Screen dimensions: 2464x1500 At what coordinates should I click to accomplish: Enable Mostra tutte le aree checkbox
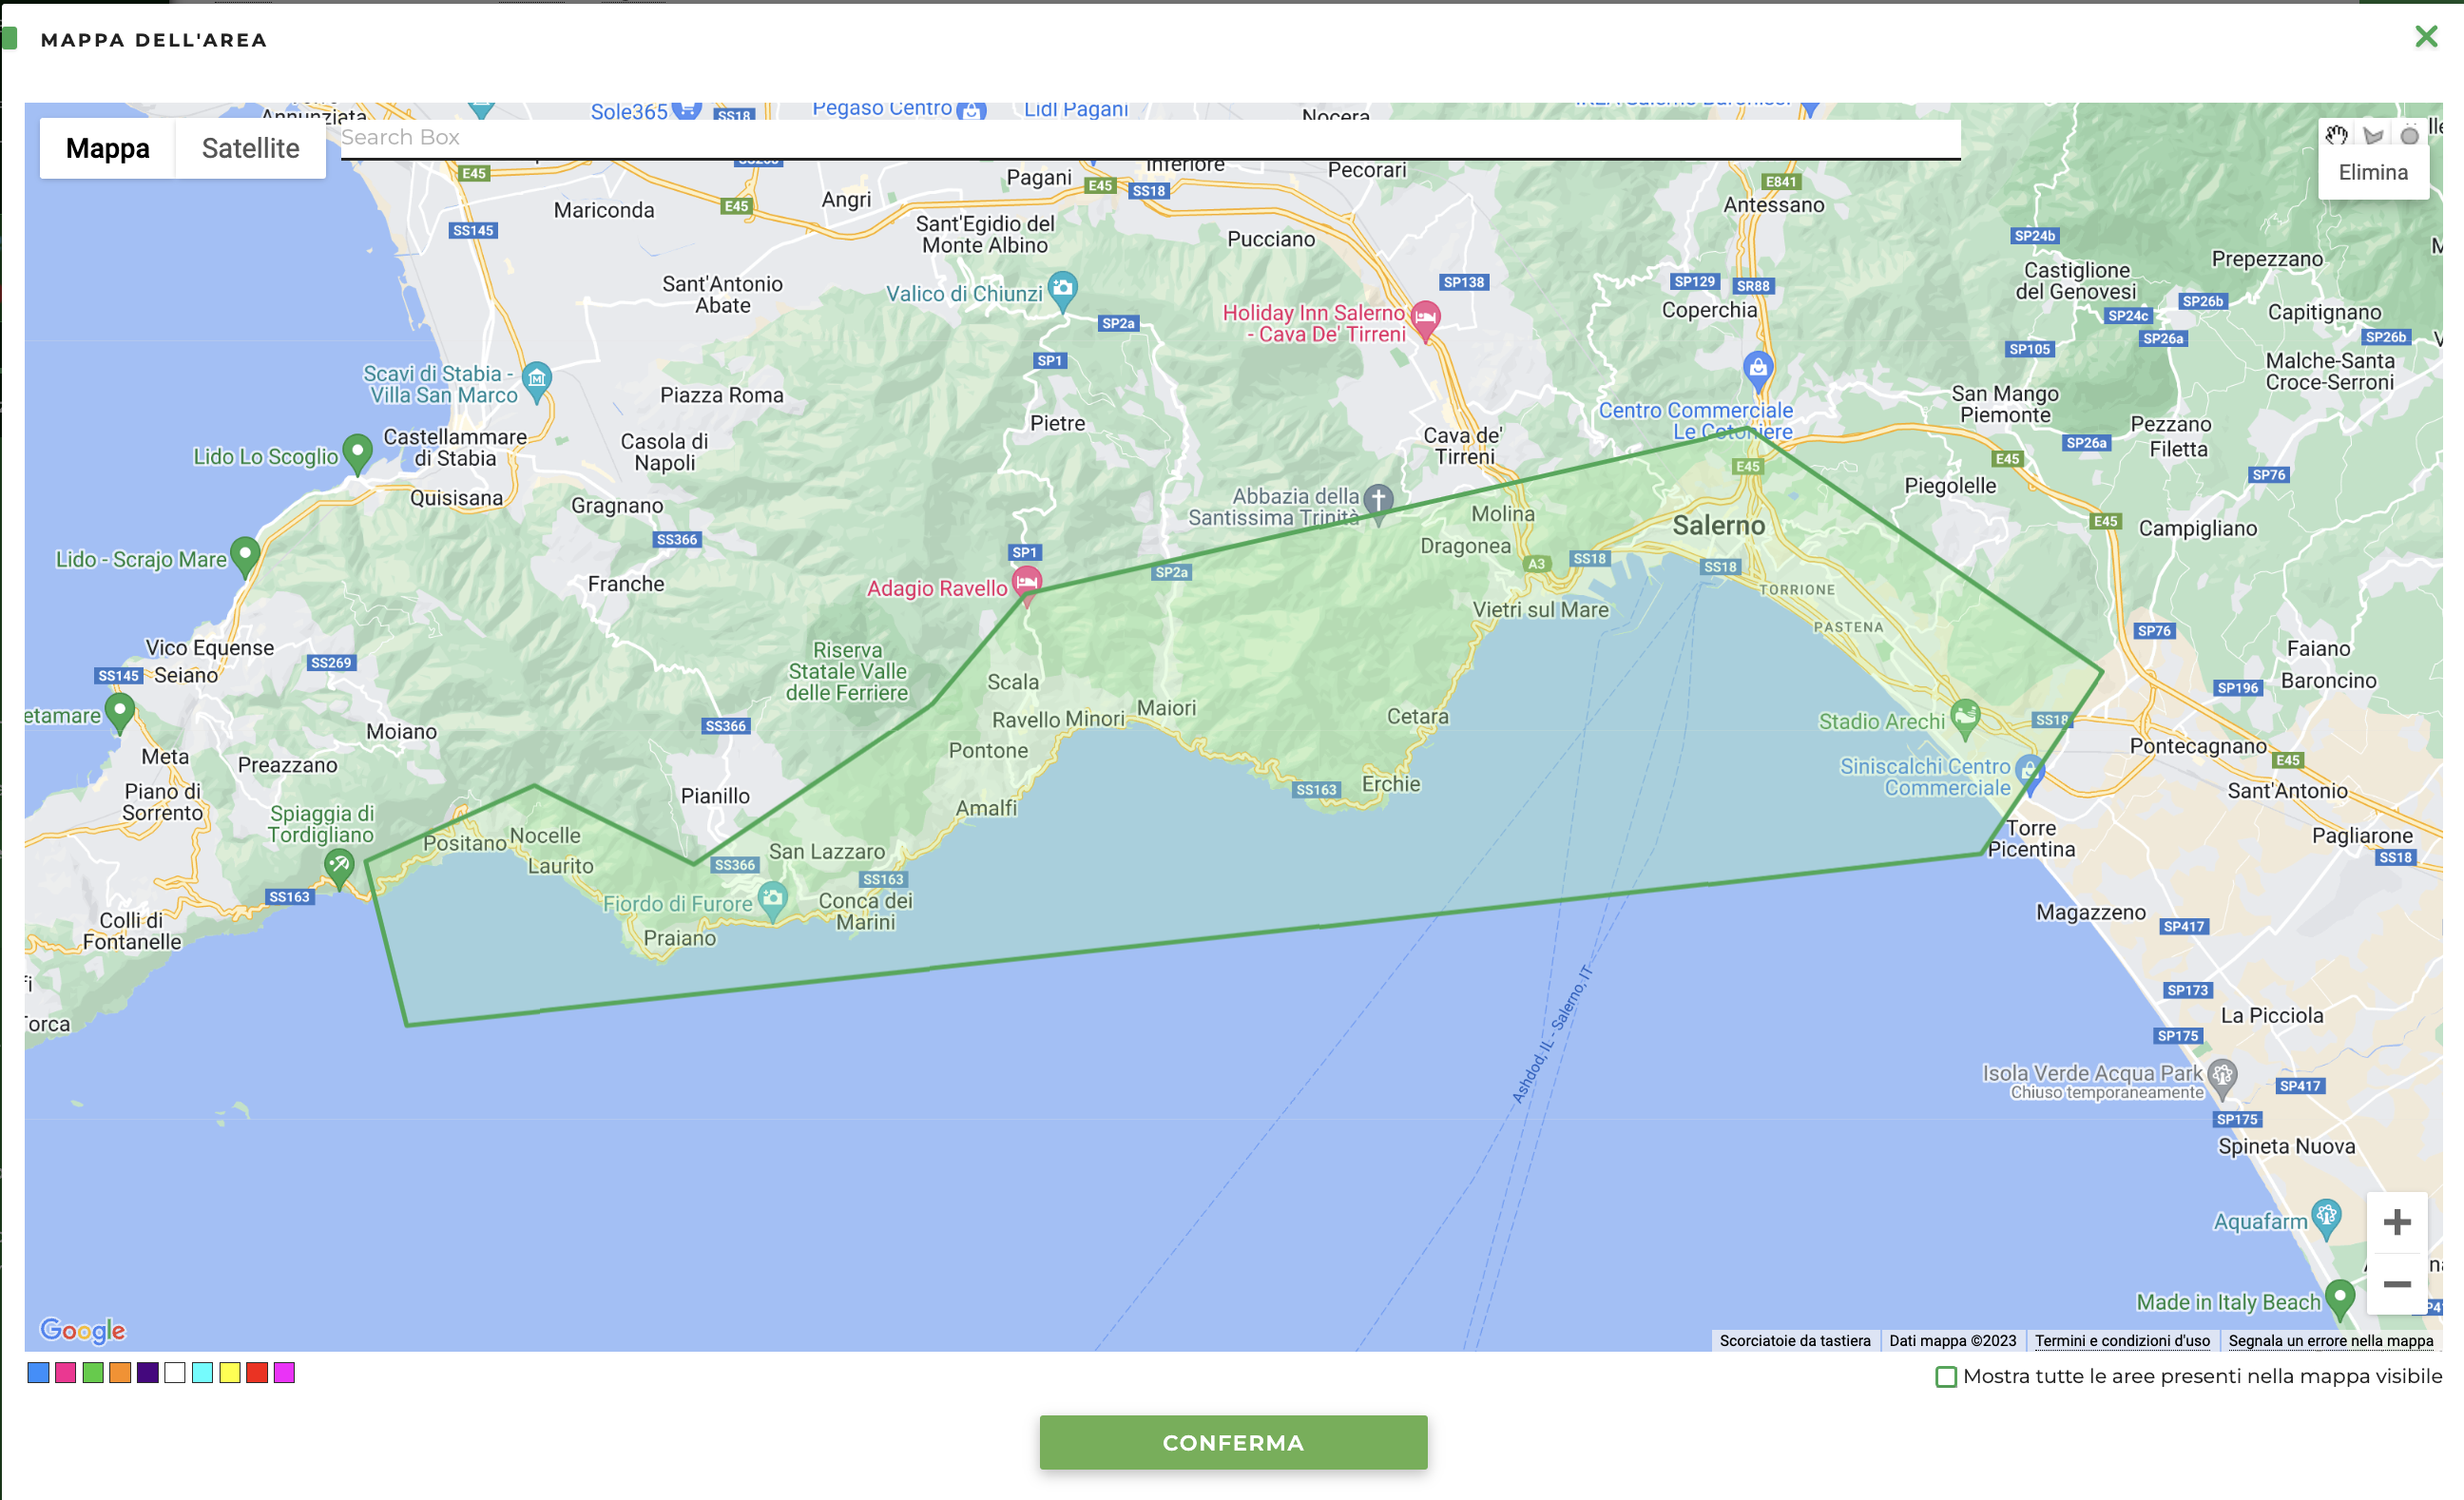pos(1946,1377)
